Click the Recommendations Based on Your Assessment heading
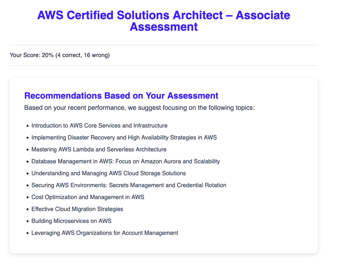This screenshot has width=344, height=258. pos(121,96)
